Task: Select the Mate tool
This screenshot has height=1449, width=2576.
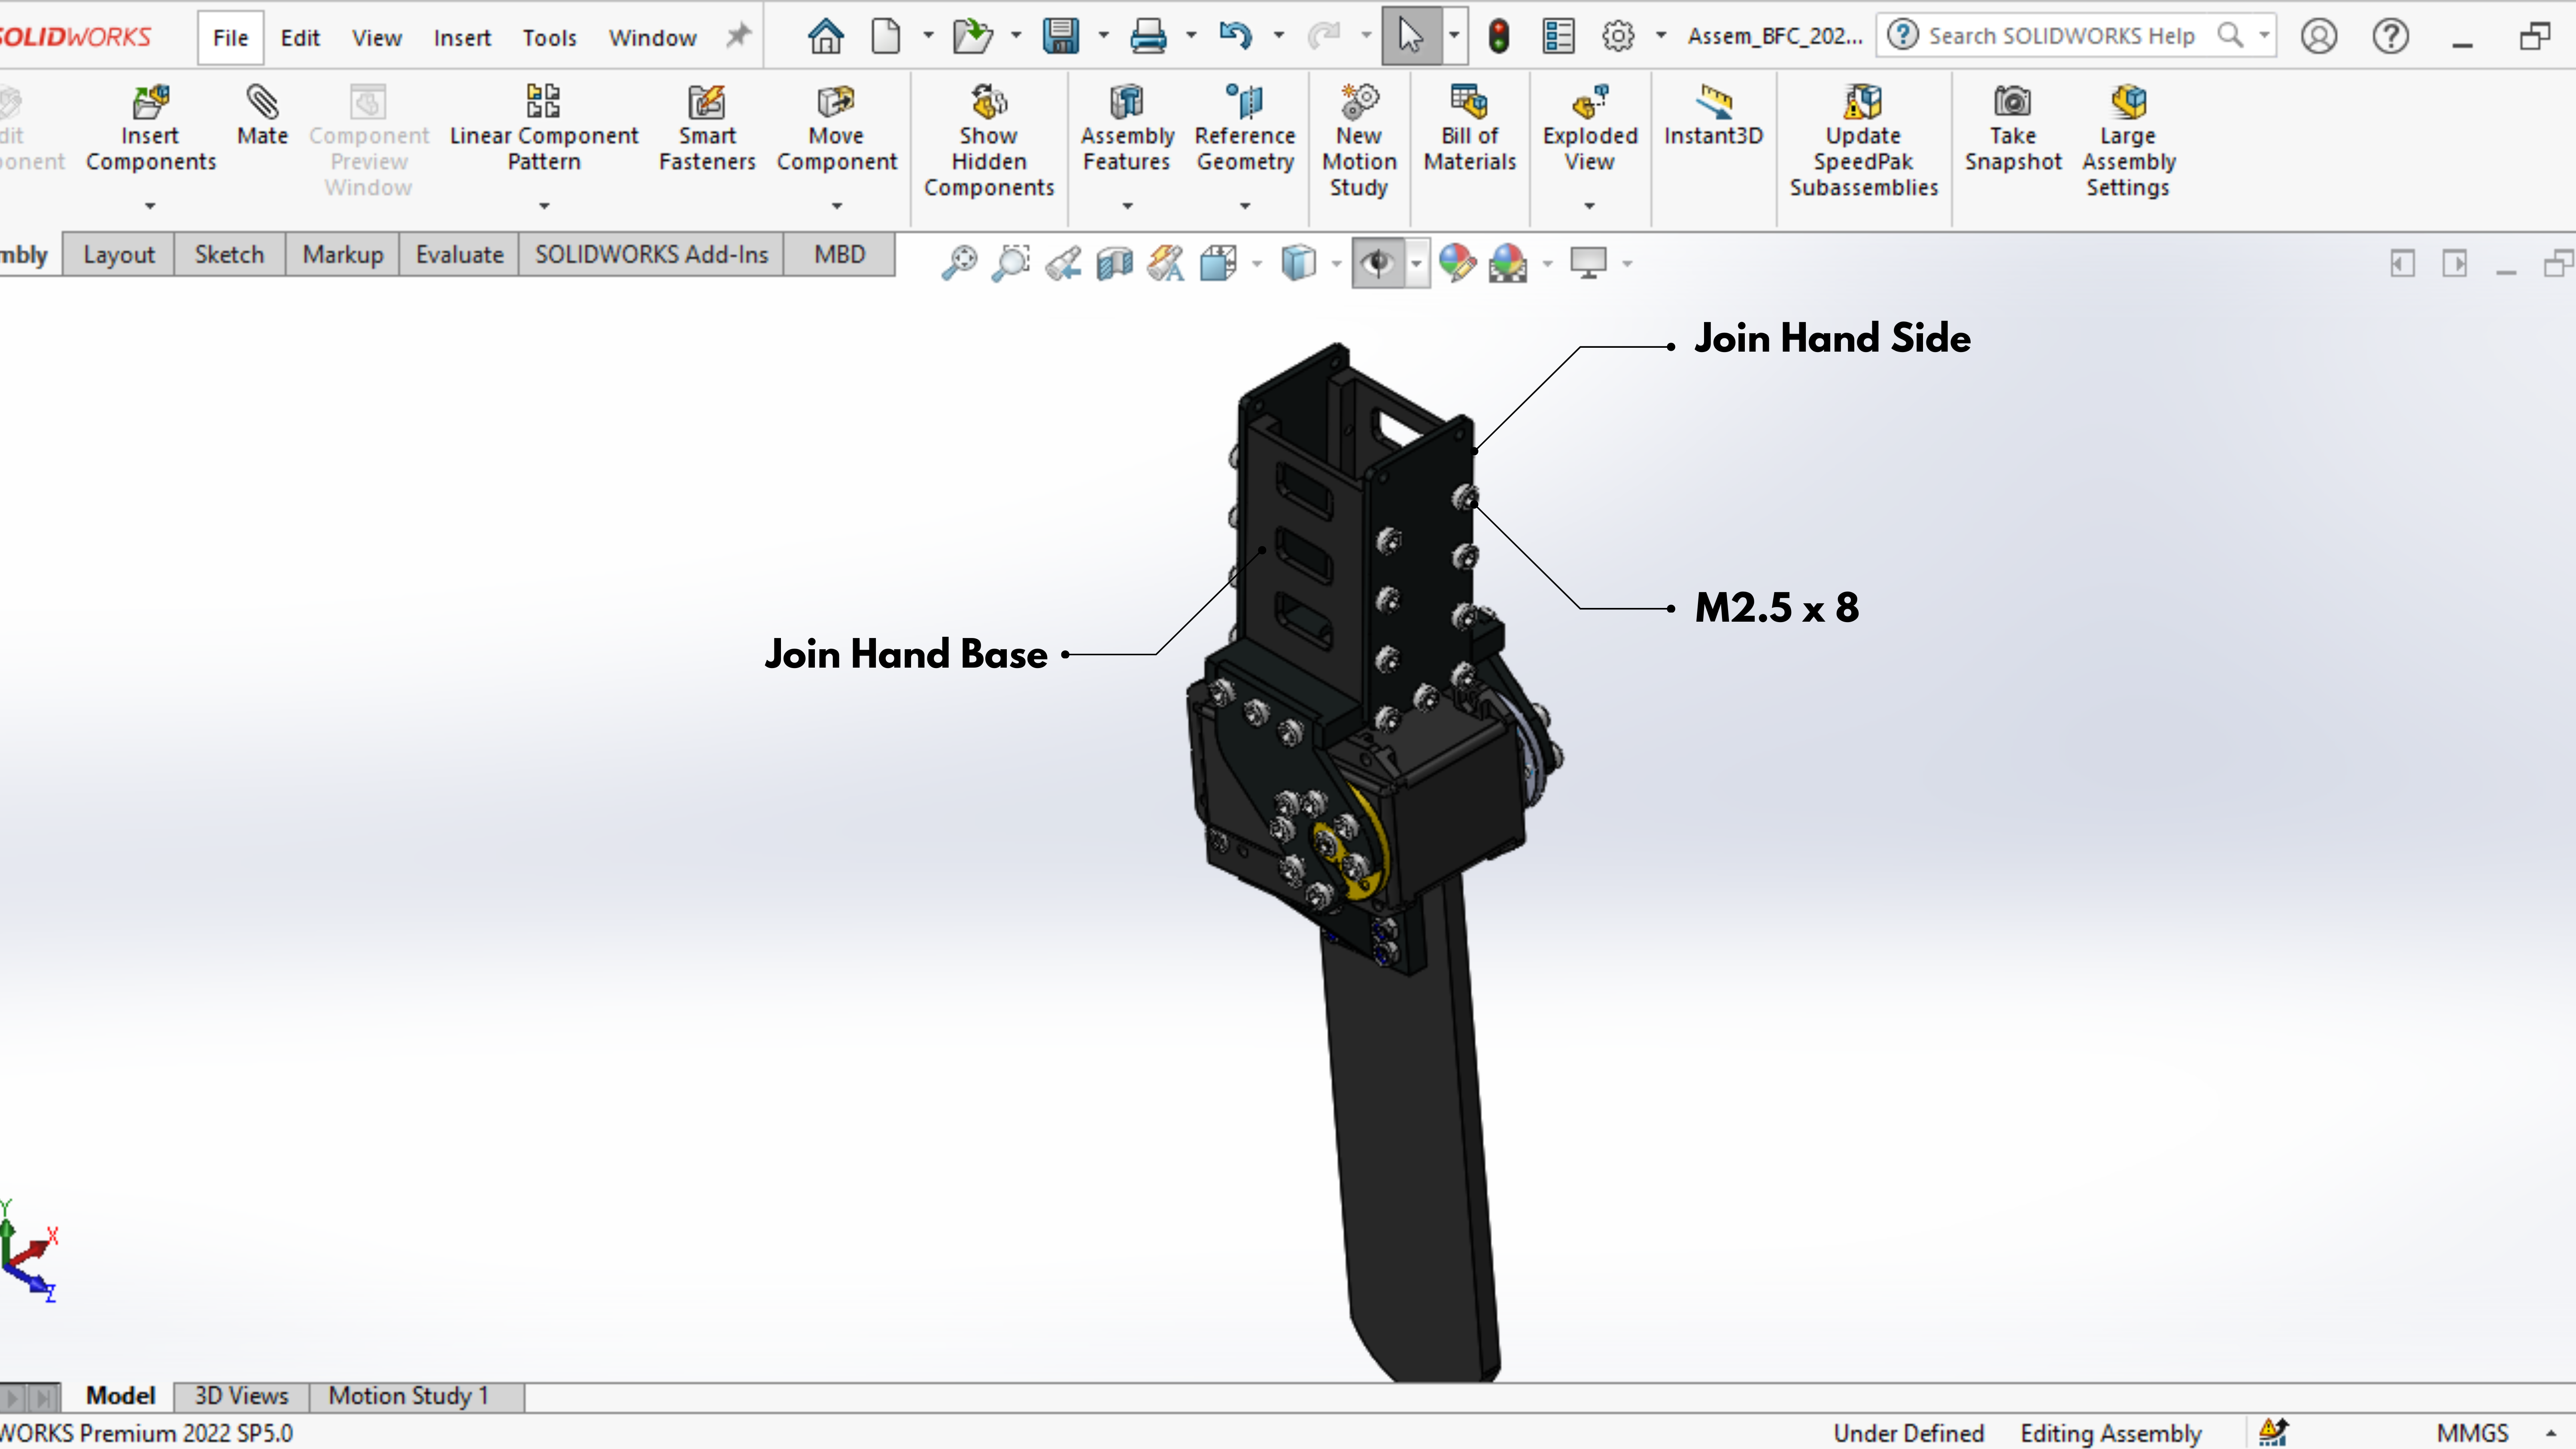Action: [x=262, y=116]
